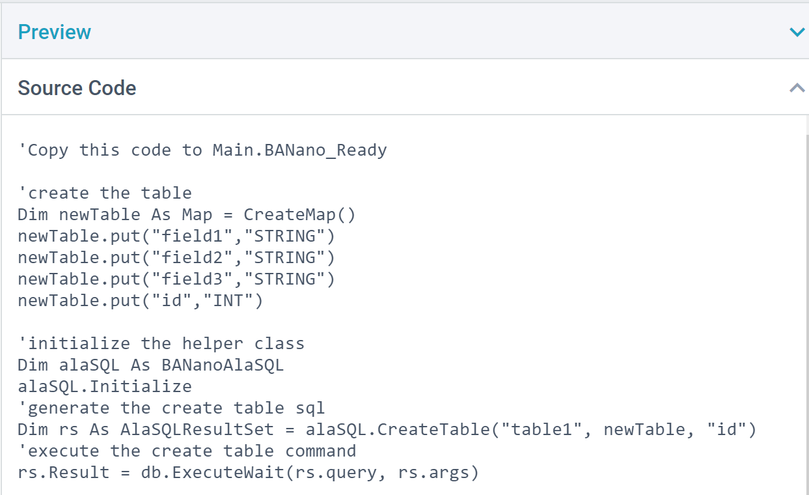Collapse the Source Code panel chevron
This screenshot has height=495, width=809.
coord(797,88)
